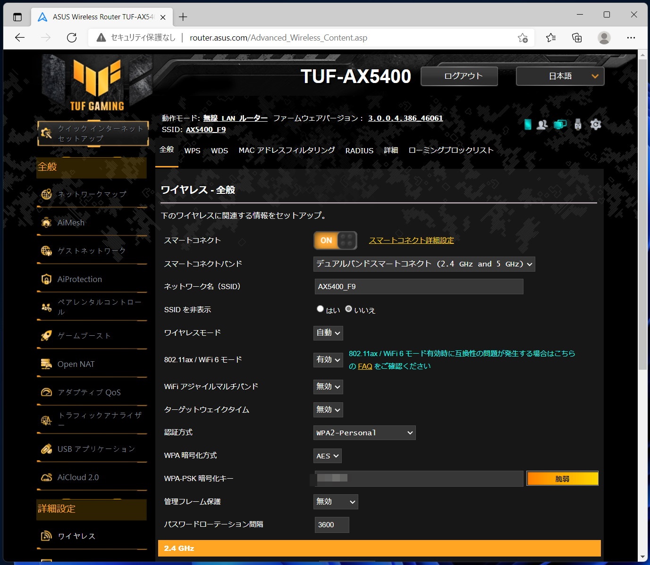Open the WiFi アジャイルマルチバンド dropdown
The width and height of the screenshot is (650, 565).
tap(328, 387)
